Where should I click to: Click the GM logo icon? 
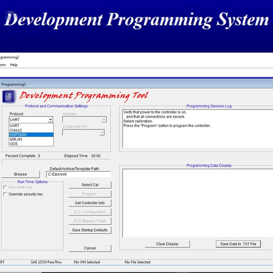(8, 96)
